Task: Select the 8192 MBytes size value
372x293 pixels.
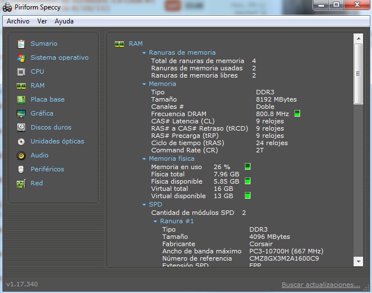Action: coord(277,99)
